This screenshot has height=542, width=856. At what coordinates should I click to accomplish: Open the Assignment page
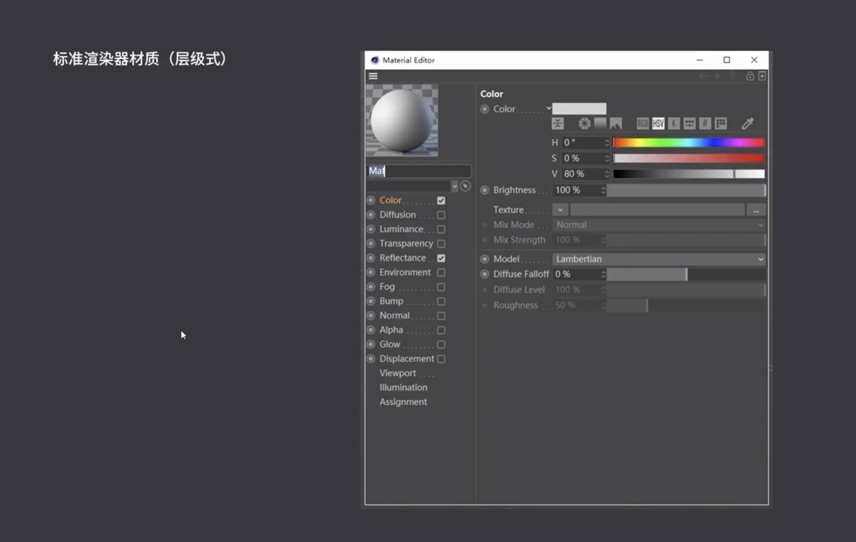pos(403,402)
